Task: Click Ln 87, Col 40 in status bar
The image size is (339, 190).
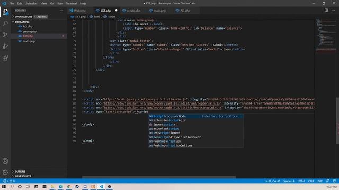Action: tap(272, 181)
